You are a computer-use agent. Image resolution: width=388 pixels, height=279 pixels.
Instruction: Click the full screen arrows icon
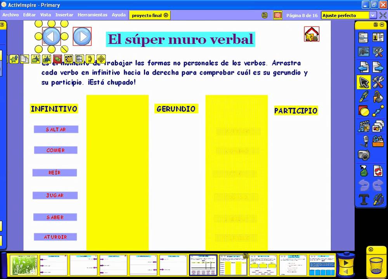(383, 15)
